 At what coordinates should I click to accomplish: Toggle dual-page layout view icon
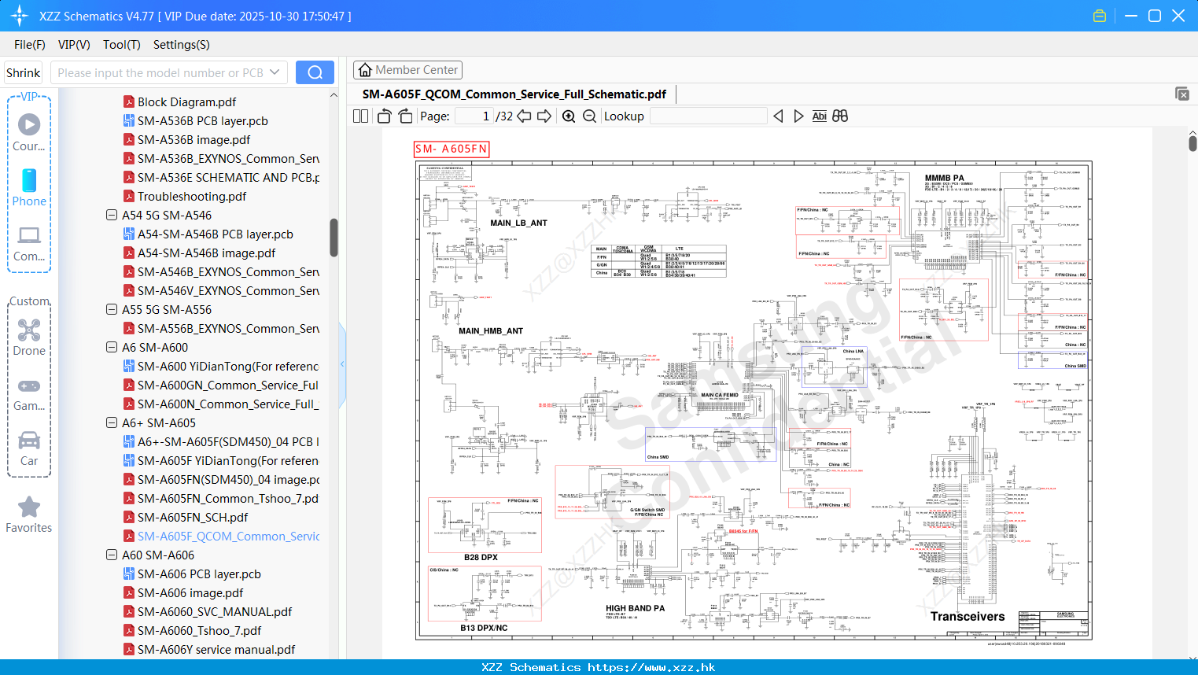(x=360, y=116)
